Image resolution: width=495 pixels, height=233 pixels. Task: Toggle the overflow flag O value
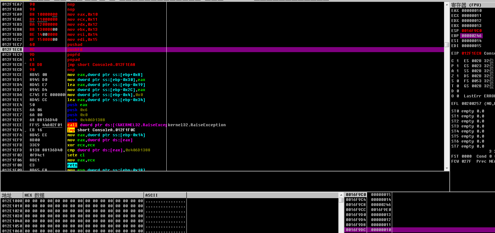click(458, 96)
